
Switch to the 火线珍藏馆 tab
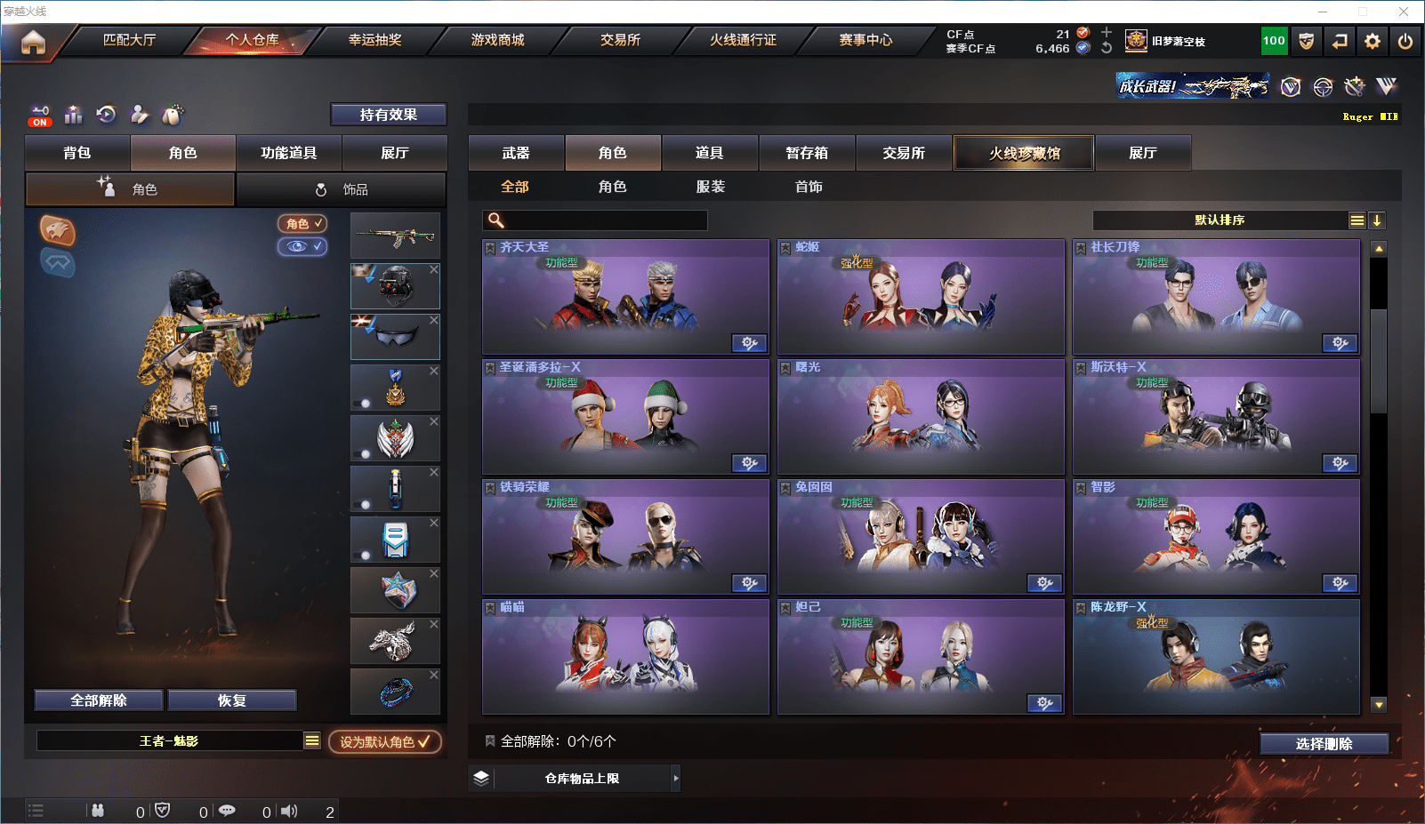tap(1024, 153)
